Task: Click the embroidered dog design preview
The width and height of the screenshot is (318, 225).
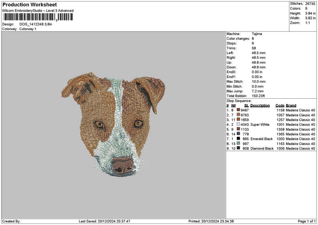Action: click(x=113, y=125)
